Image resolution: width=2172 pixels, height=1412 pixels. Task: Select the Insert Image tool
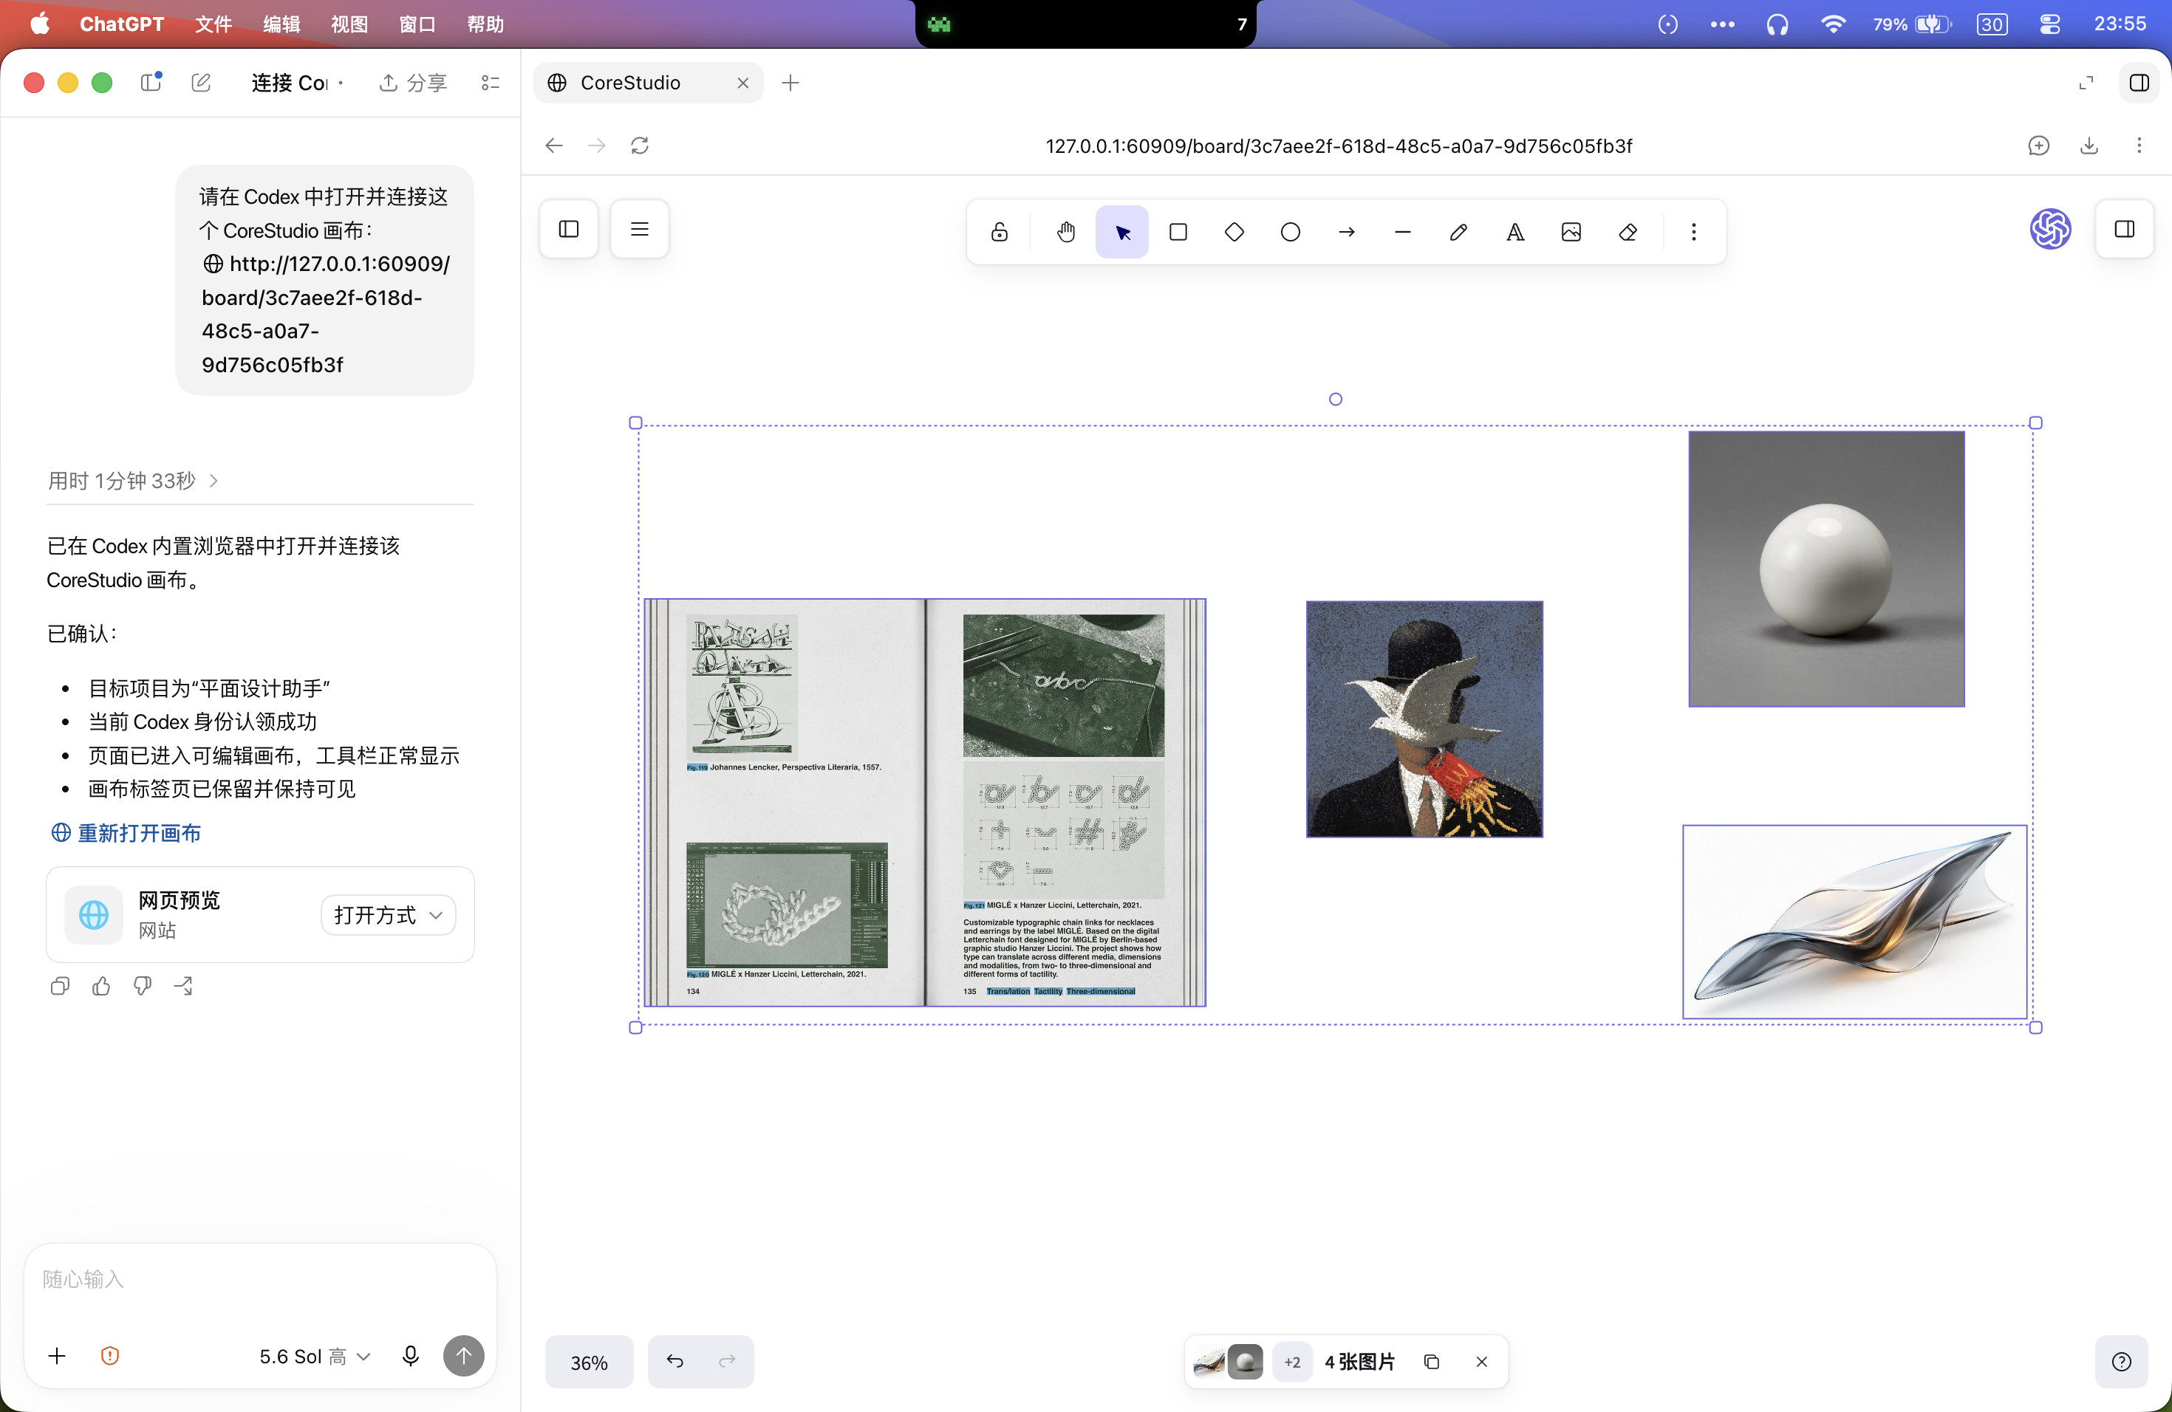1571,233
